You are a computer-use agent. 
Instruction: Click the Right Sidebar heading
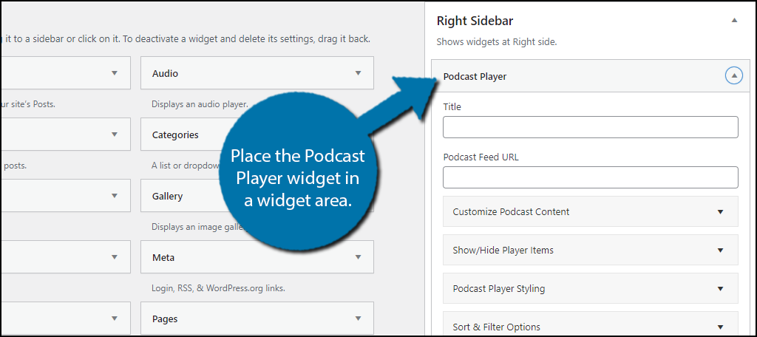[475, 21]
